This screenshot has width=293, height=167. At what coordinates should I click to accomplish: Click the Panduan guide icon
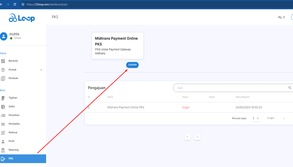click(3, 78)
